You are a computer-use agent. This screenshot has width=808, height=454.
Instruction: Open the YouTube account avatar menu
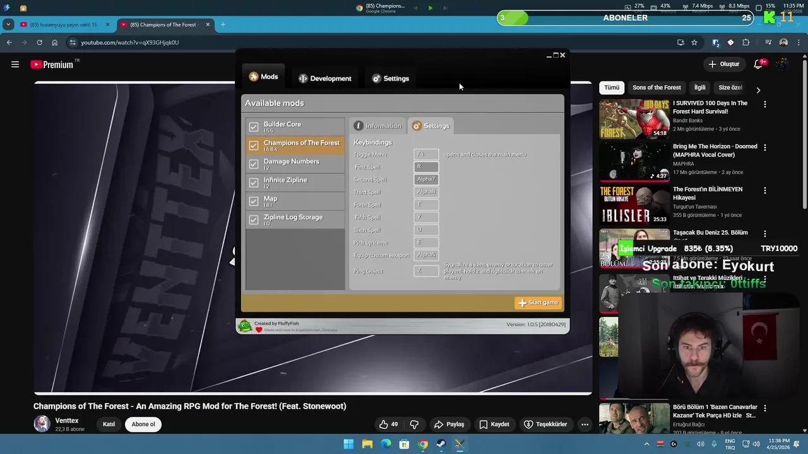click(x=782, y=64)
